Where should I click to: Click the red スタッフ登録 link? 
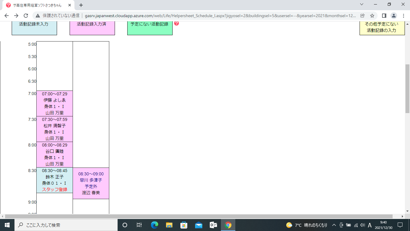point(55,189)
